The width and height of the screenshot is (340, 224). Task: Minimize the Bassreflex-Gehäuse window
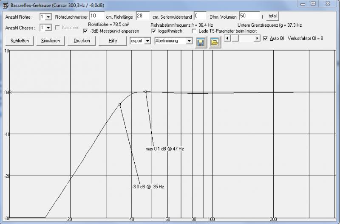[303, 4]
